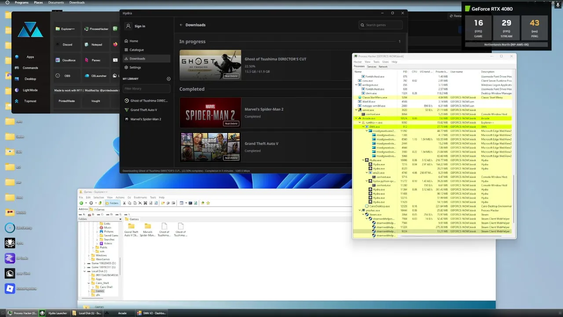This screenshot has width=563, height=317.
Task: Open Tools menu in Process Hacker
Action: 377,62
